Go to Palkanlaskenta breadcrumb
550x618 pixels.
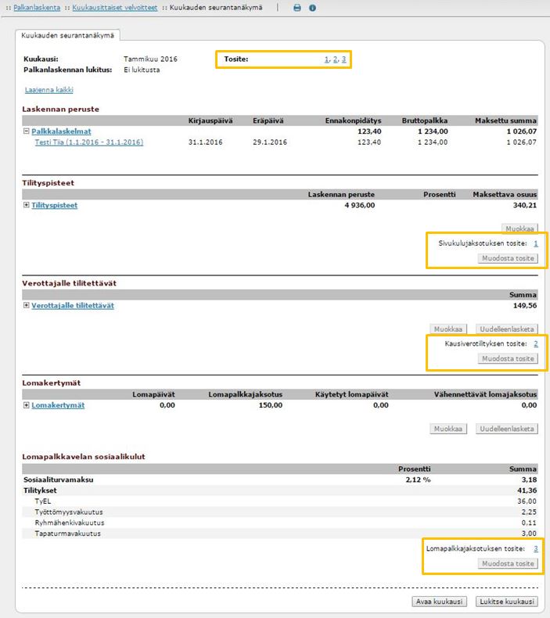coord(37,8)
